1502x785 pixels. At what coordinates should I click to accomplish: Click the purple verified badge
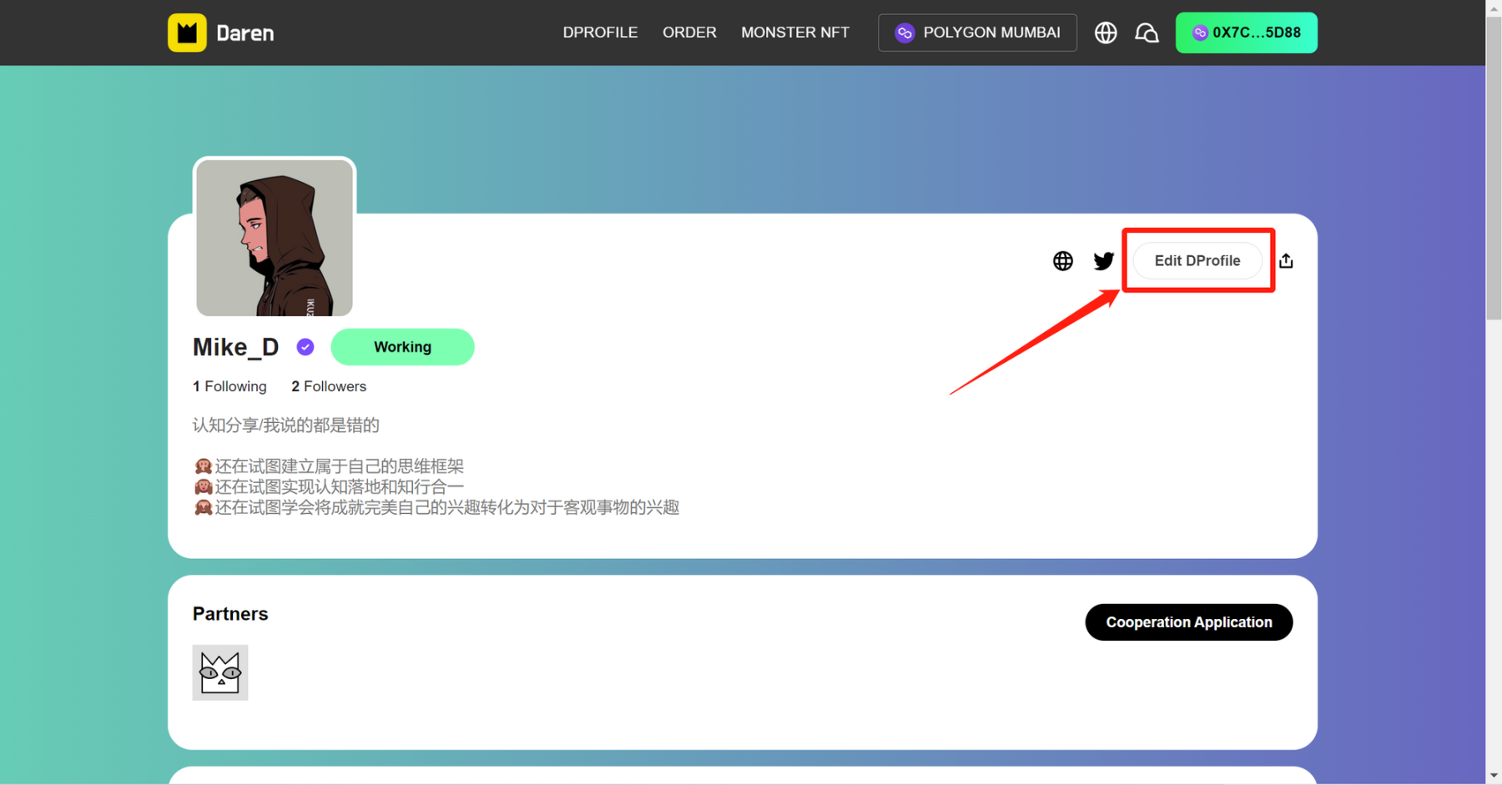(305, 347)
